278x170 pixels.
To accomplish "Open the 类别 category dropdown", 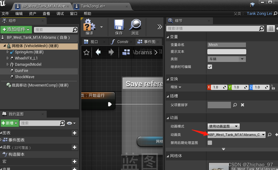I will pos(227,59).
